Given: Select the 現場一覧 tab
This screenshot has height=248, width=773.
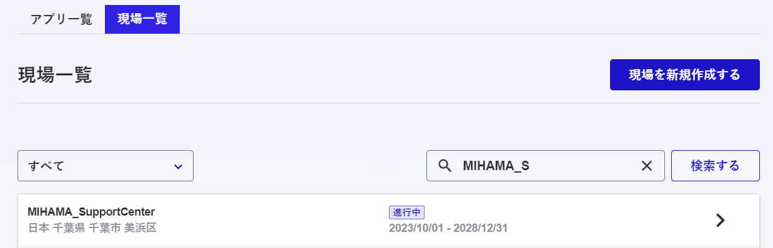Looking at the screenshot, I should (142, 19).
